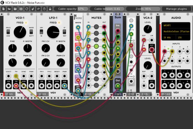Click the AUDIO module input 4 port
Image resolution: width=193 pixels, height=129 pixels.
(187, 51)
